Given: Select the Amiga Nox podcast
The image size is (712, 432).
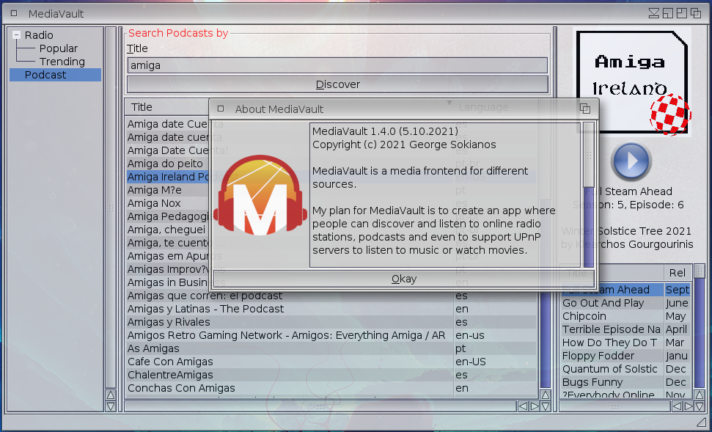Looking at the screenshot, I should [x=168, y=203].
